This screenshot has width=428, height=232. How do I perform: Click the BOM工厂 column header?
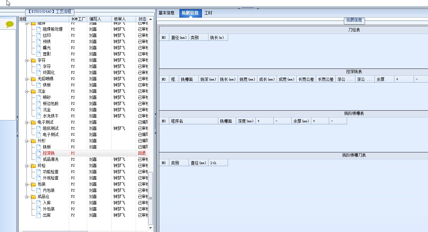click(x=78, y=19)
